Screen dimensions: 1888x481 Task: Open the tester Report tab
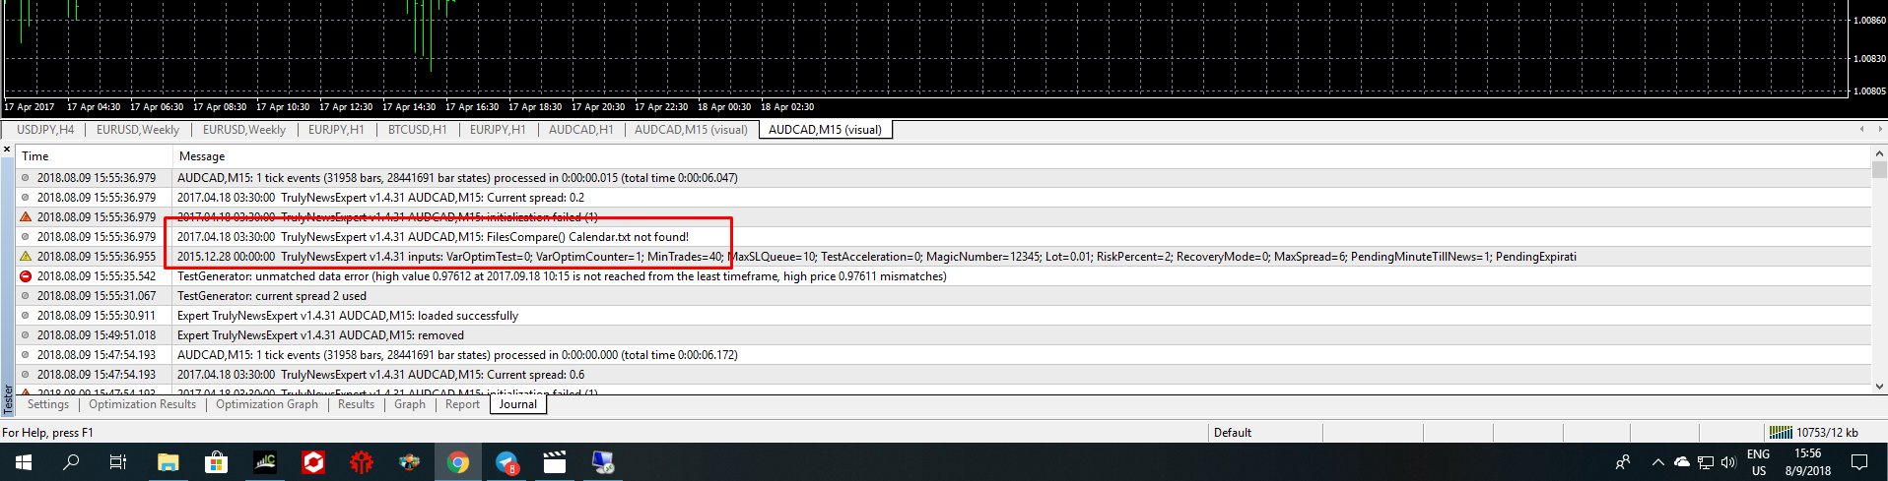click(x=462, y=404)
